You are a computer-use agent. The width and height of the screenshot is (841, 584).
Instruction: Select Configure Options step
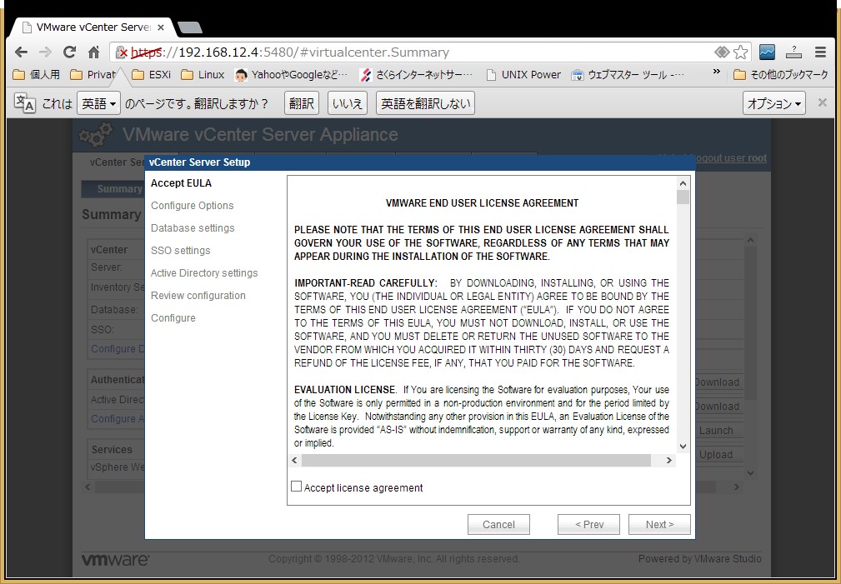coord(192,206)
